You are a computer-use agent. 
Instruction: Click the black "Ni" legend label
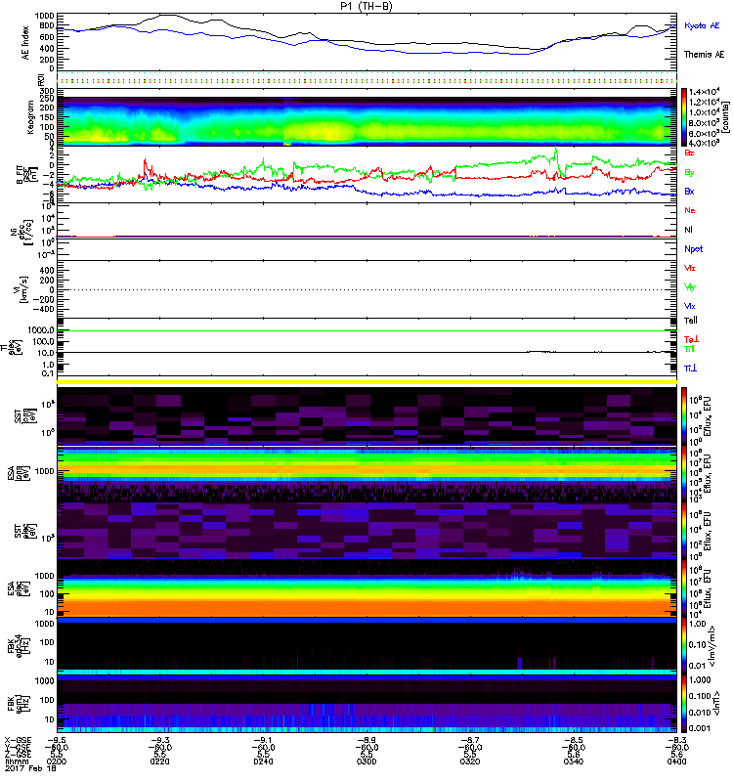[x=688, y=230]
